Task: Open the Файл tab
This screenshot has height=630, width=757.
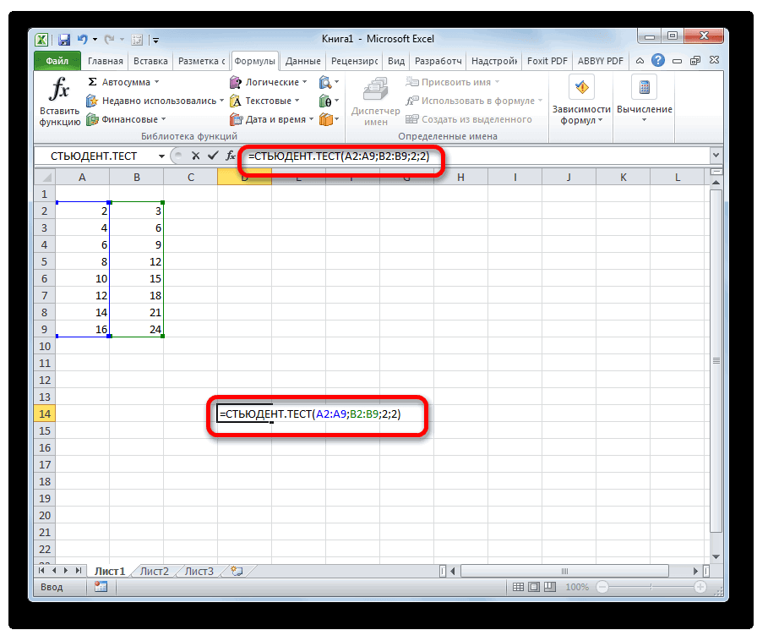Action: (x=57, y=61)
